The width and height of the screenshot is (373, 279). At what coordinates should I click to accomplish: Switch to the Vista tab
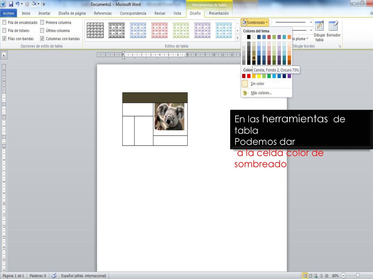(177, 13)
